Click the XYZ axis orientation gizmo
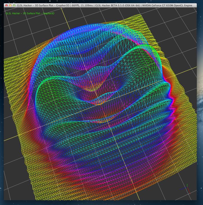 tap(186, 189)
